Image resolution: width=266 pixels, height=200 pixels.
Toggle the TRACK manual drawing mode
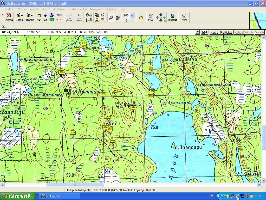coord(60,15)
